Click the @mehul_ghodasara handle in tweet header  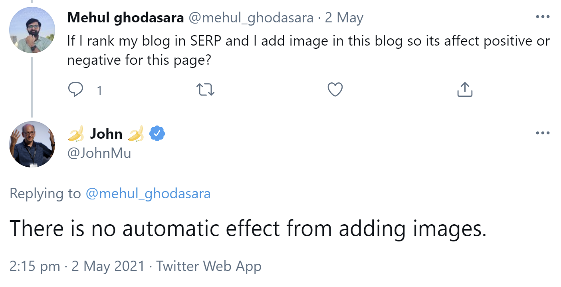tap(251, 18)
